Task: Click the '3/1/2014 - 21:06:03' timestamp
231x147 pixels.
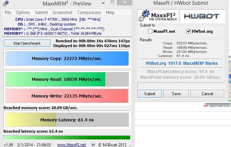Action: (34, 145)
